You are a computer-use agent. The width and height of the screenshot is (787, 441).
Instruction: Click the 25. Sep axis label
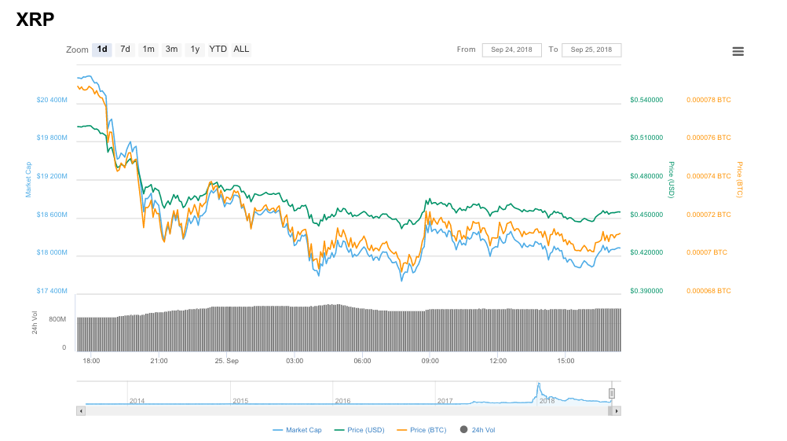(227, 361)
